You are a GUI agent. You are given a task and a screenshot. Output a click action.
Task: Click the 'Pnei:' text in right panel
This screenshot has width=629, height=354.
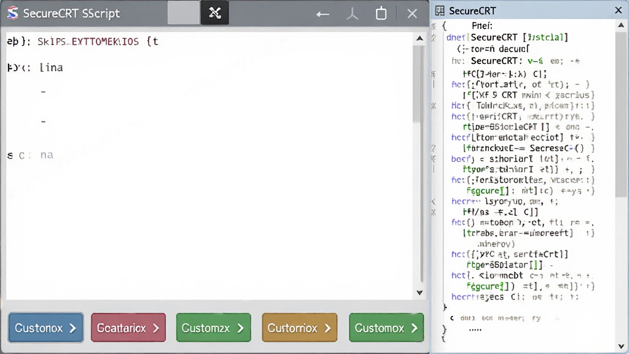coord(482,26)
